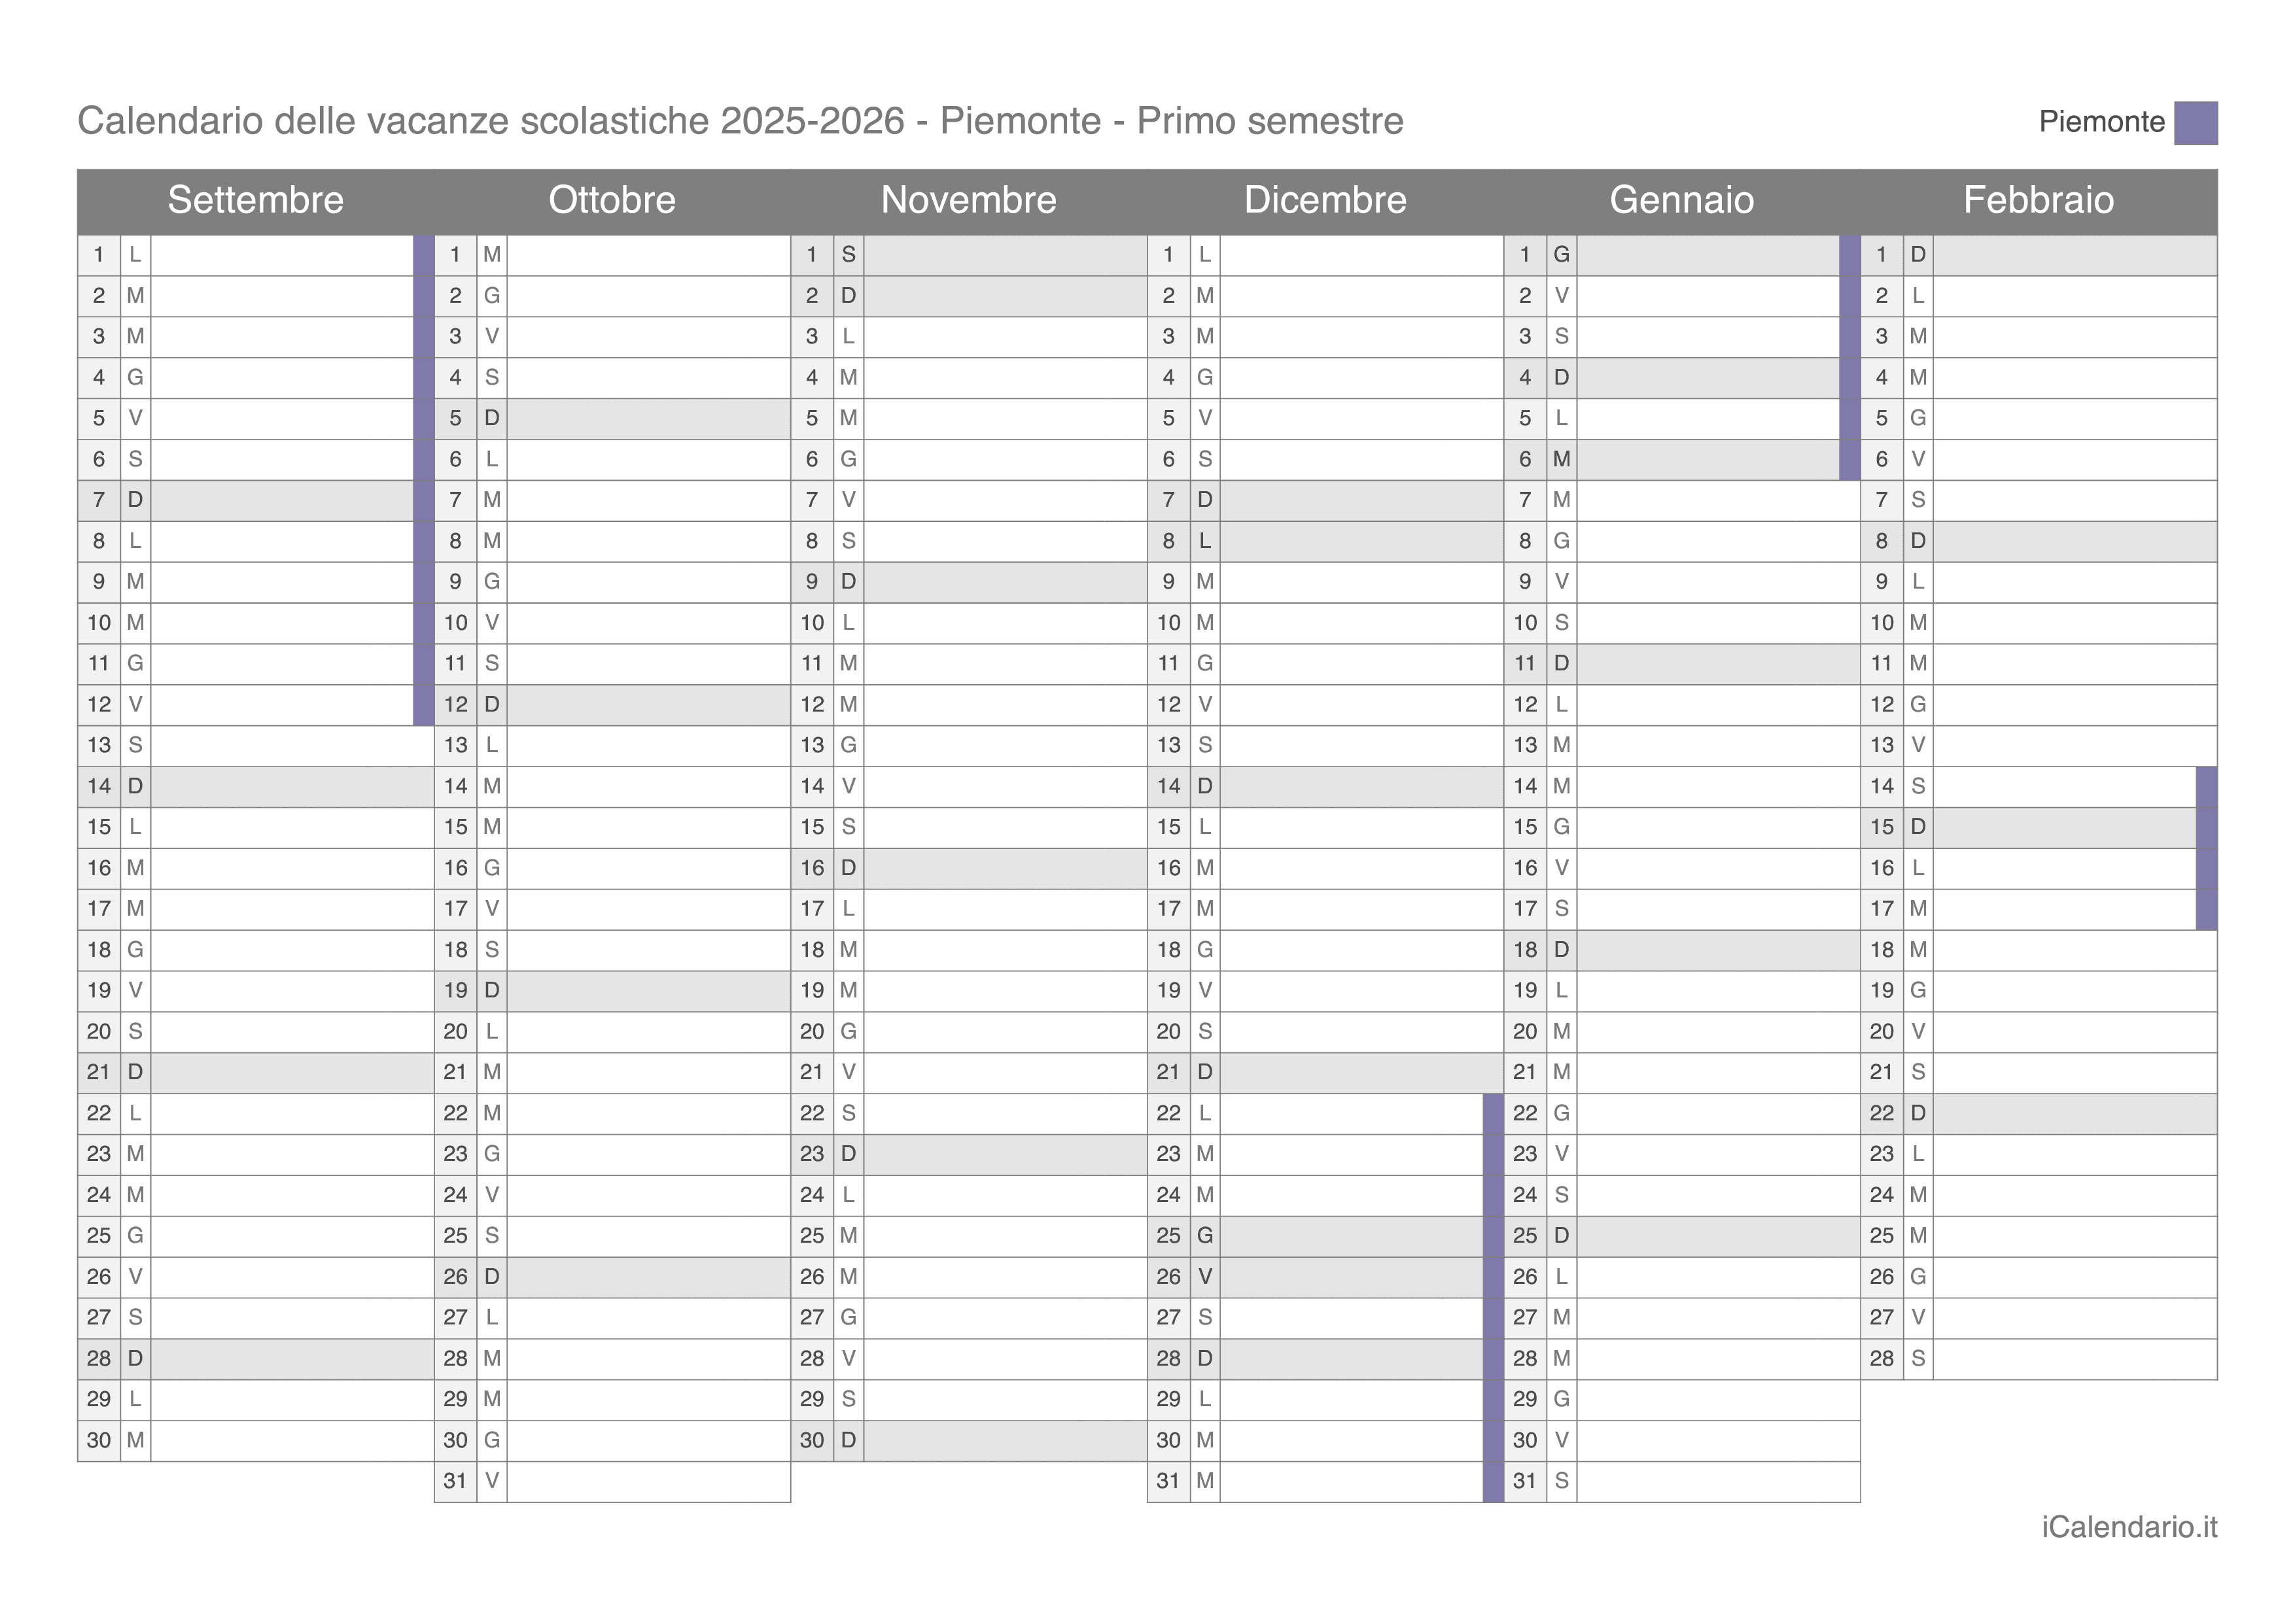Click day 31 V in Ottobre
2295x1624 pixels.
612,1481
